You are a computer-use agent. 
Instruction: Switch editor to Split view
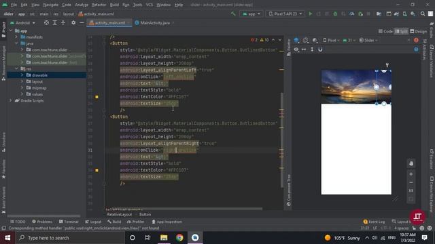pos(401,31)
